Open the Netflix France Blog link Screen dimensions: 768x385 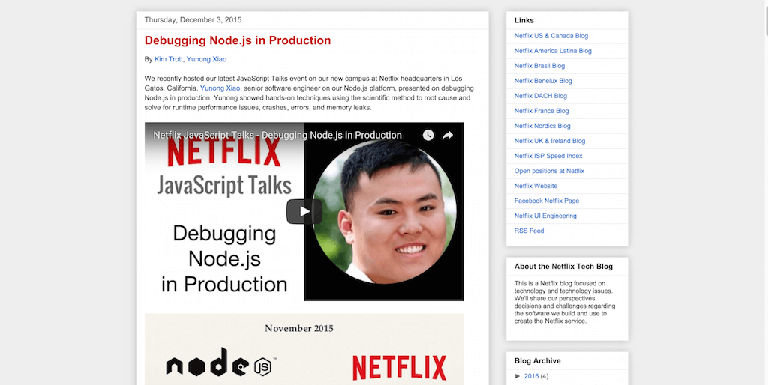tap(541, 111)
